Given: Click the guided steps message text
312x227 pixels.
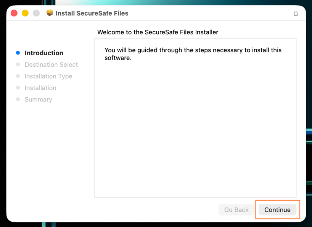Looking at the screenshot, I should [x=193, y=54].
